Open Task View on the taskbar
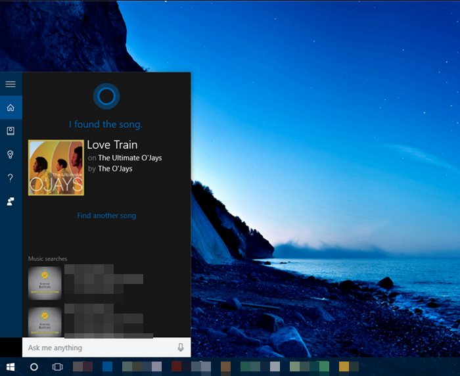Screen dimensions: 460x376 [x=57, y=366]
